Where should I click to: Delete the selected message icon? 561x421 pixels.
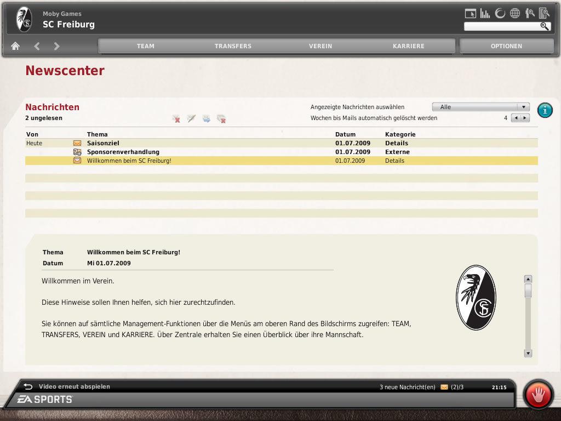tap(176, 118)
